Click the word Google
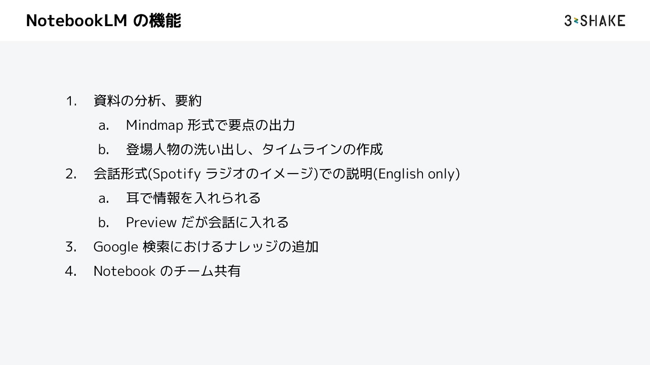The height and width of the screenshot is (365, 650). (x=116, y=247)
